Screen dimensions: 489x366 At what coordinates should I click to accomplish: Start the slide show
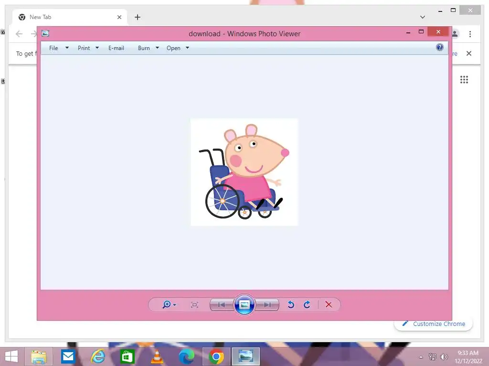tap(244, 305)
